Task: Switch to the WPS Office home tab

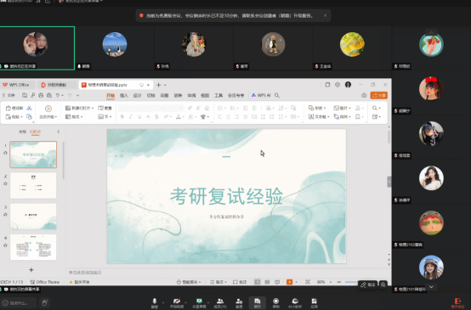Action: pos(16,85)
